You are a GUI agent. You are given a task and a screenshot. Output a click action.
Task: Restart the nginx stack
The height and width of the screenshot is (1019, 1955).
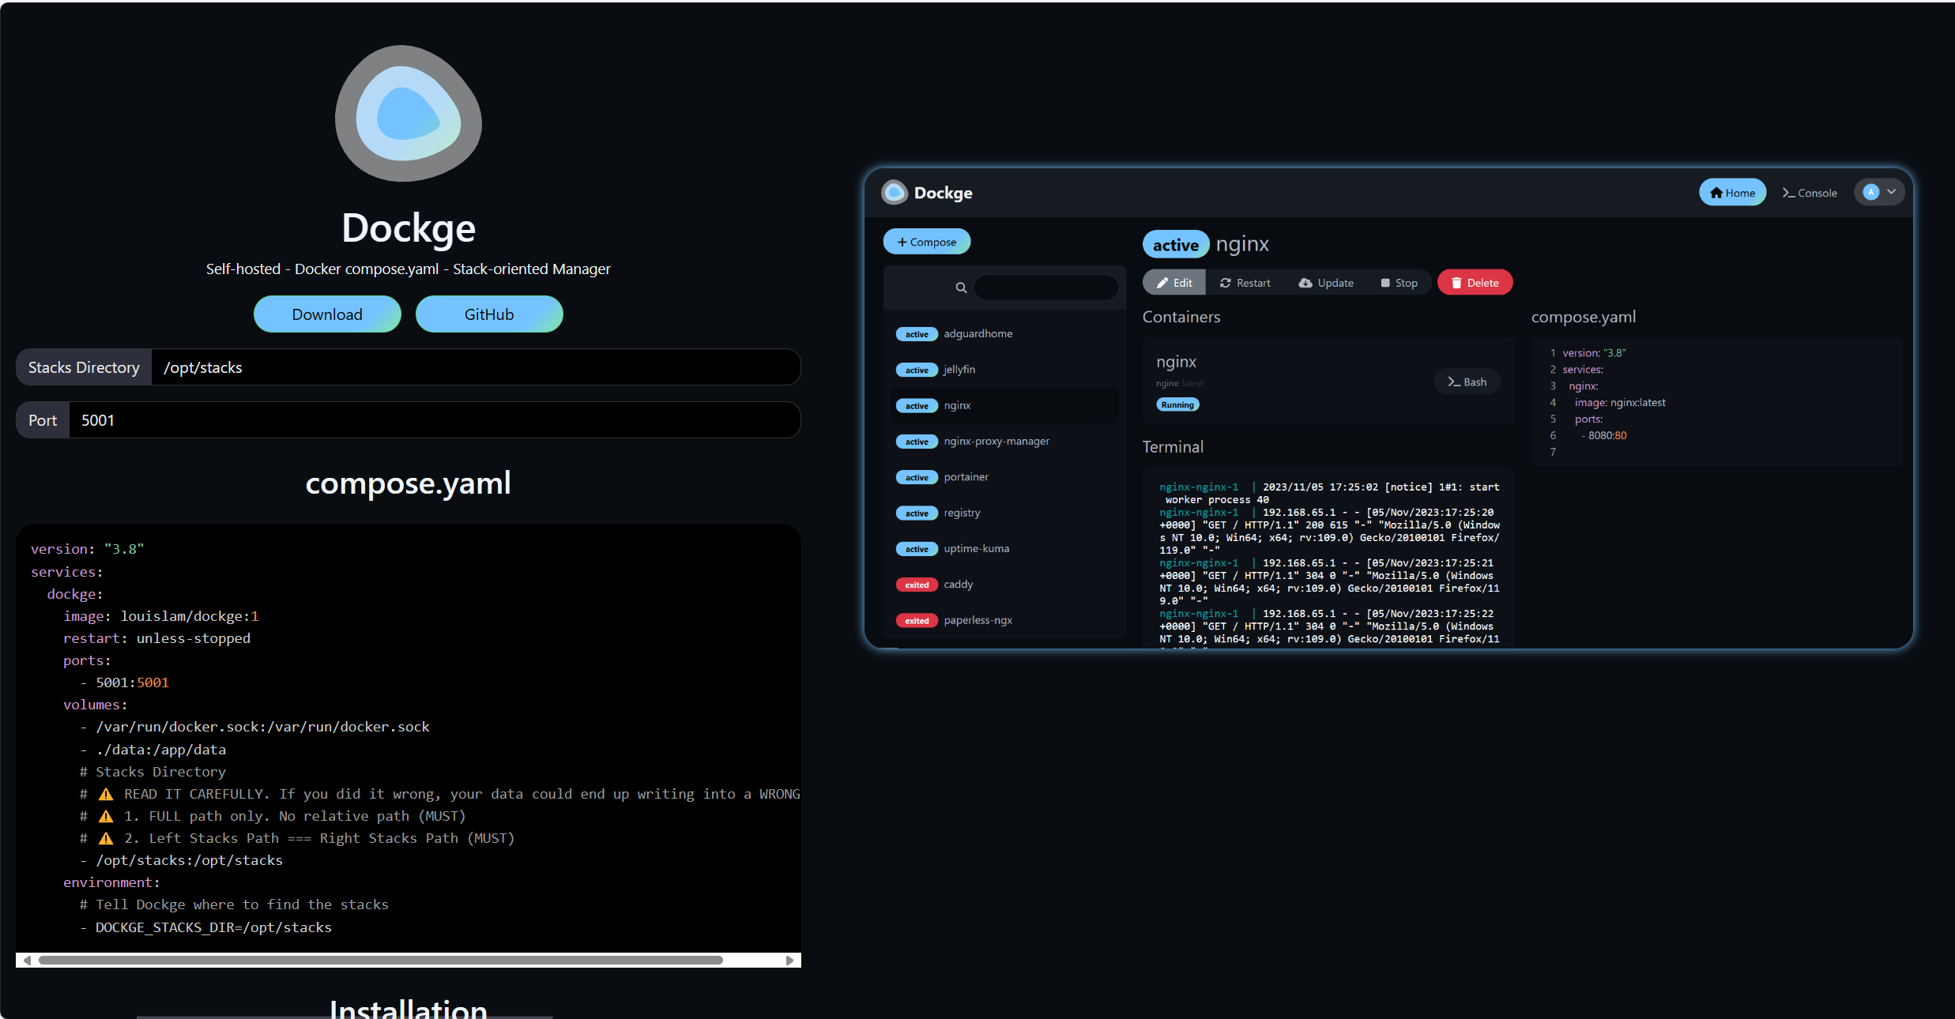pyautogui.click(x=1245, y=283)
